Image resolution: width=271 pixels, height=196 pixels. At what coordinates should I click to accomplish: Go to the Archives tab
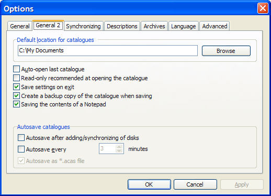[154, 26]
